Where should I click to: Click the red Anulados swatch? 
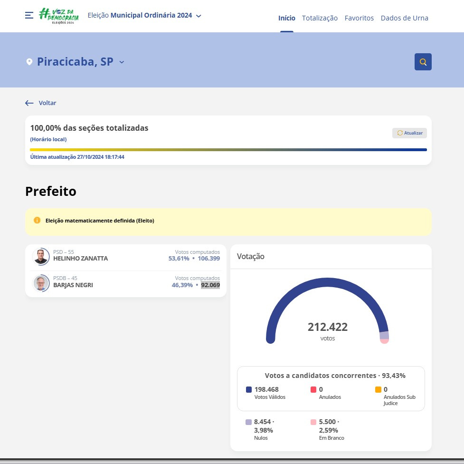point(313,390)
